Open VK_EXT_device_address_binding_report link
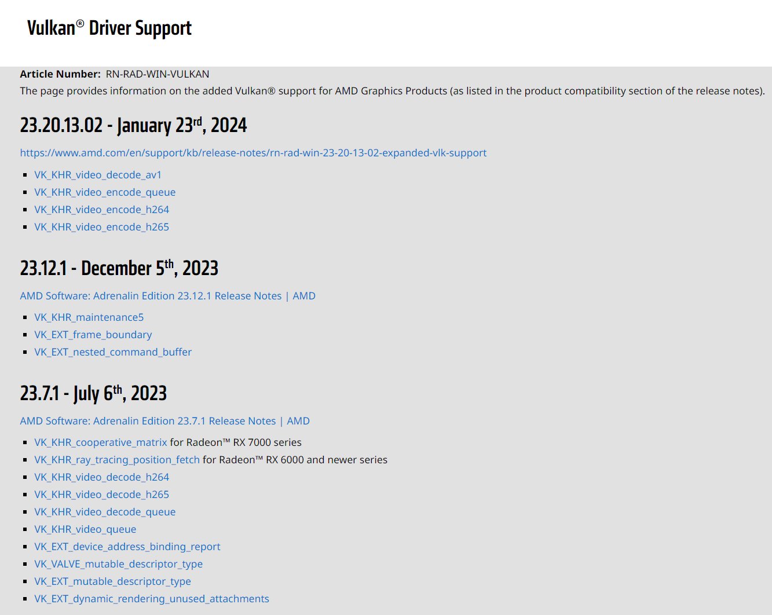 tap(127, 547)
